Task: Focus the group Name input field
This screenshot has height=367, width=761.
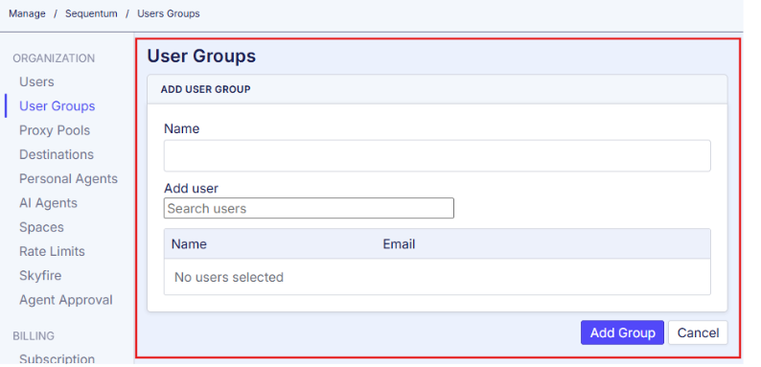Action: [x=437, y=156]
